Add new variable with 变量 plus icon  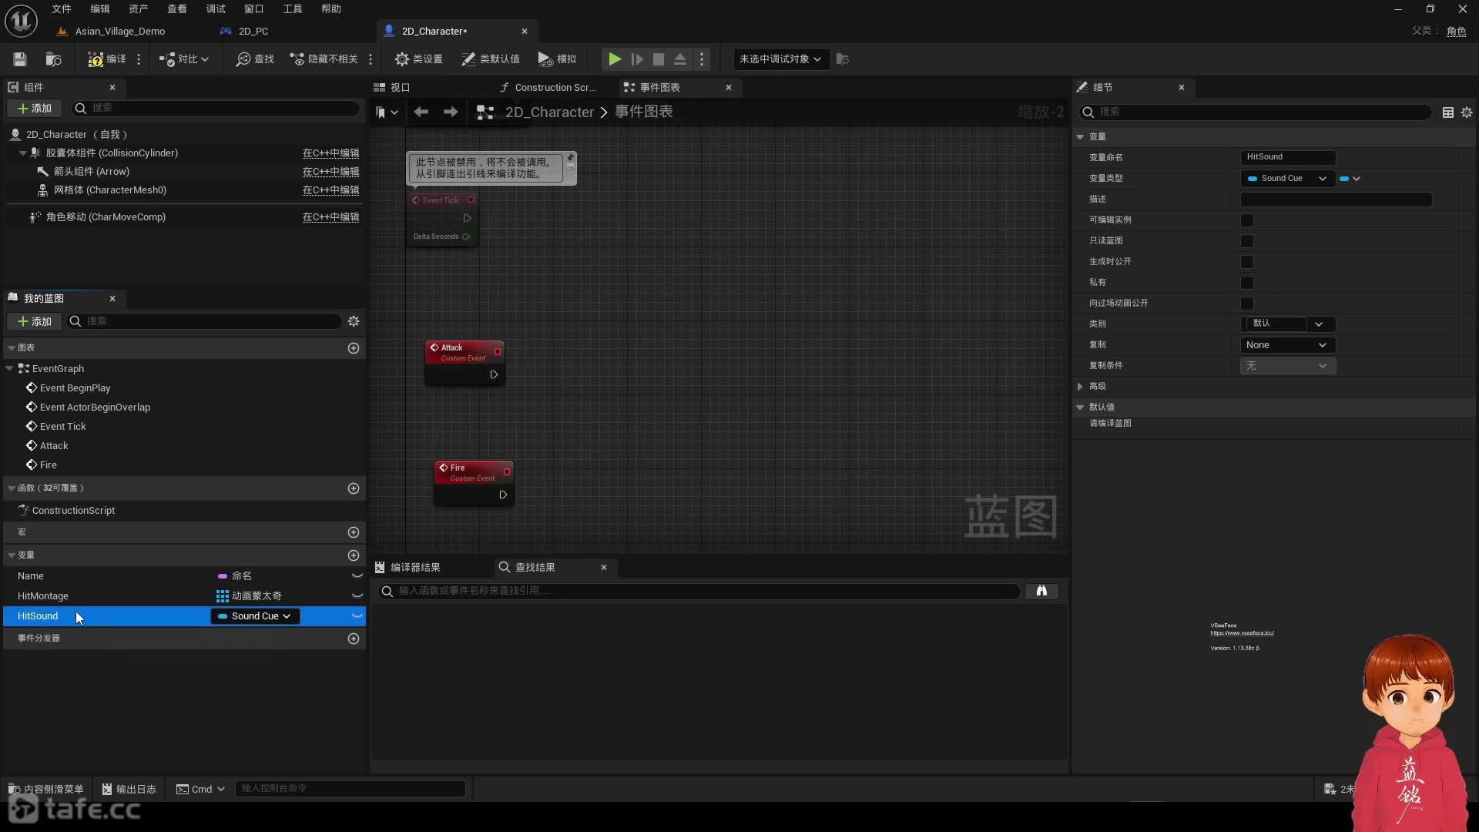tap(354, 556)
